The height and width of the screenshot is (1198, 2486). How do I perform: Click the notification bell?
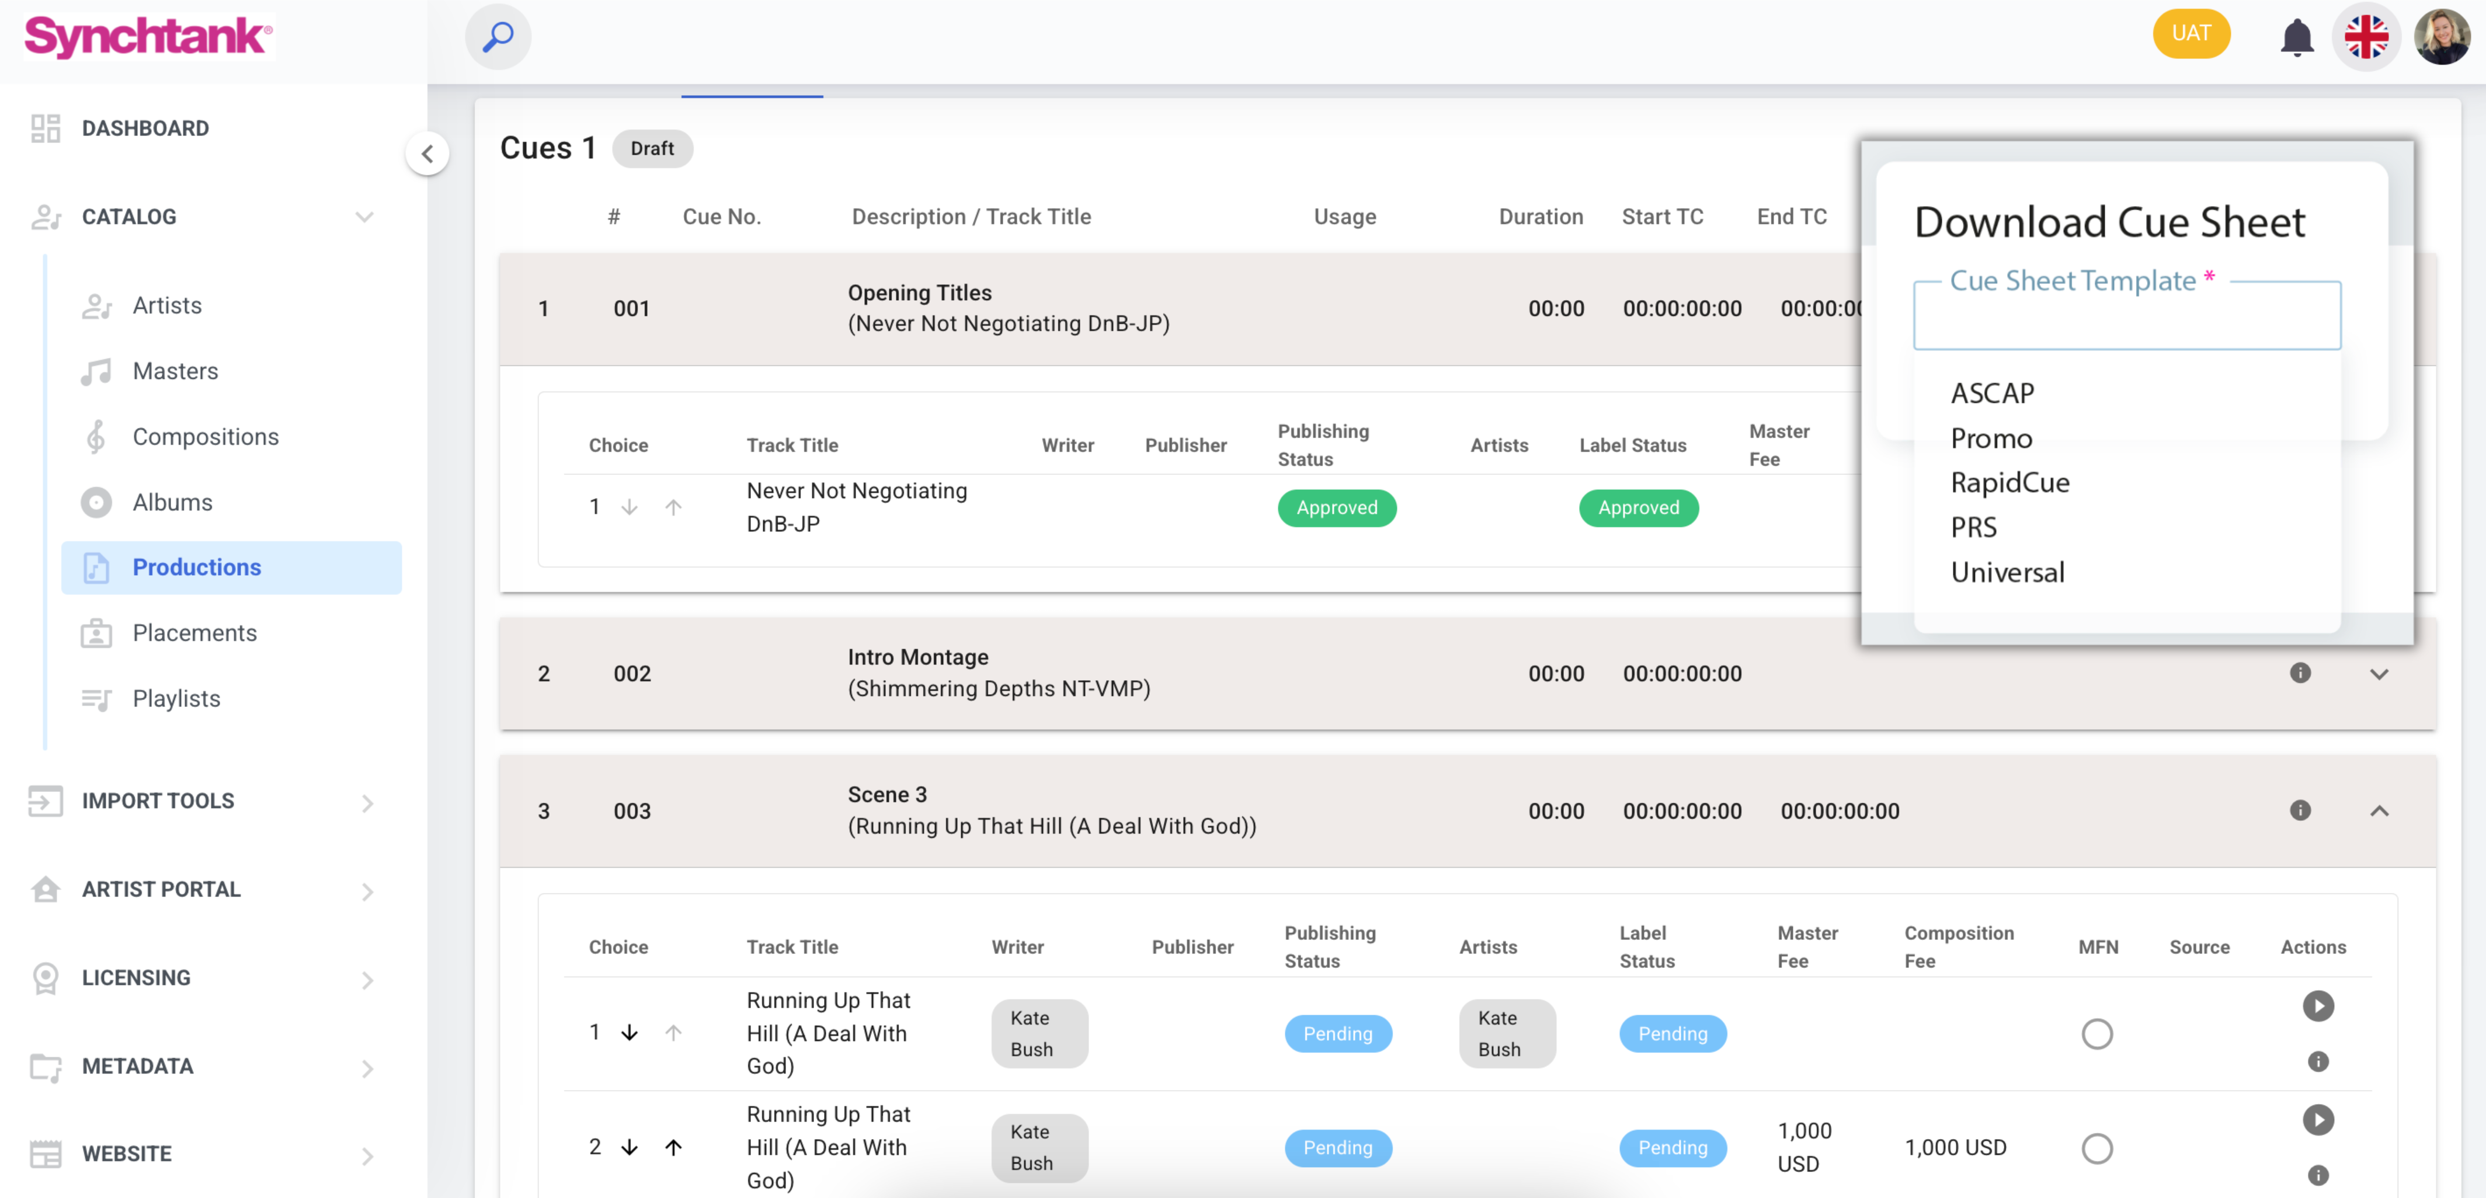[2296, 36]
